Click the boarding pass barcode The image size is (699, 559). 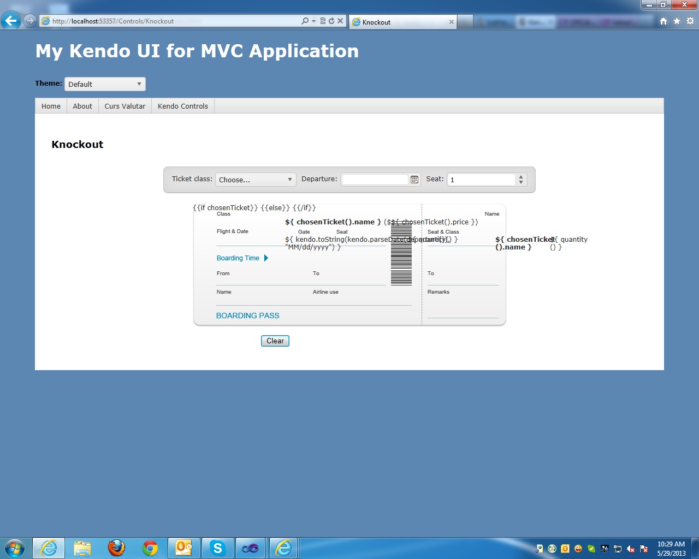point(401,254)
